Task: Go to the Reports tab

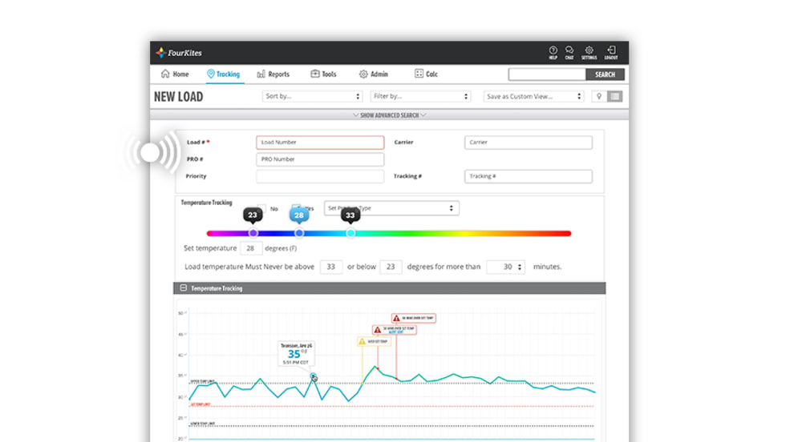Action: [273, 74]
